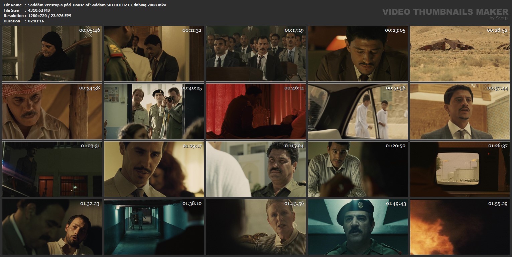Image resolution: width=512 pixels, height=257 pixels.
Task: Click the photographer thumbnail at 00:40:25
Action: coord(154,111)
